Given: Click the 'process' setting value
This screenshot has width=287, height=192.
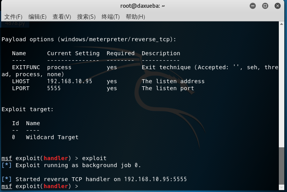Looking at the screenshot, I should click(59, 67).
